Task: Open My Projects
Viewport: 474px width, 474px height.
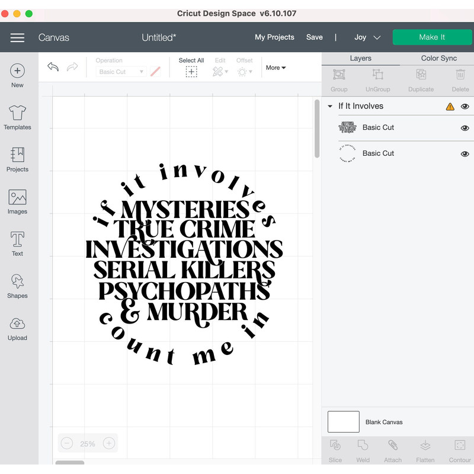Action: pos(274,37)
